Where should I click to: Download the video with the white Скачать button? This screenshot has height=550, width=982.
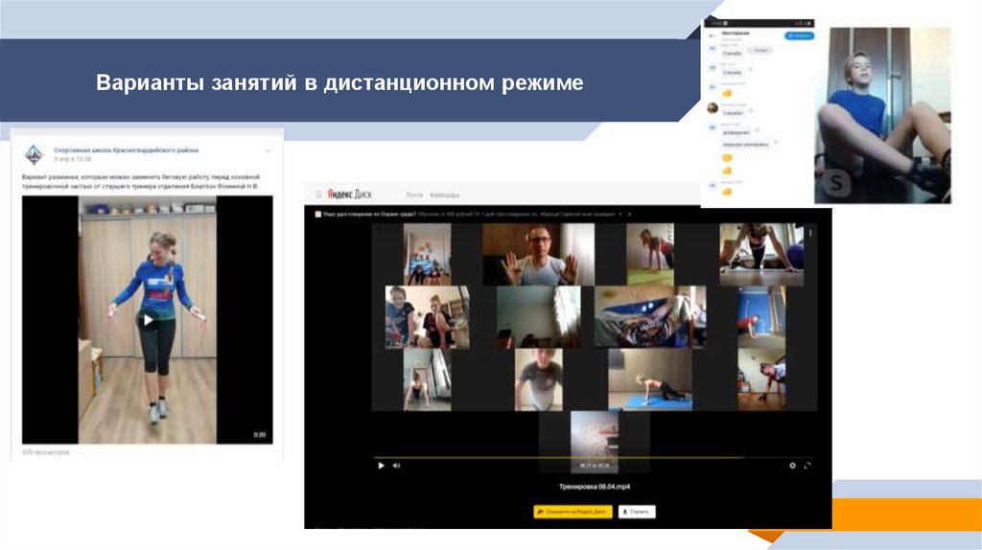point(637,512)
